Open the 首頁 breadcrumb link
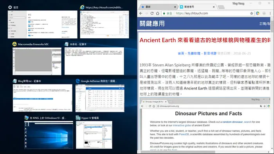 181,54
